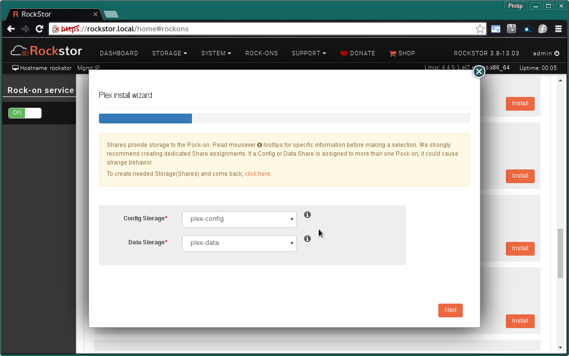
Task: Click the scrollbar up arrow
Action: [560, 81]
